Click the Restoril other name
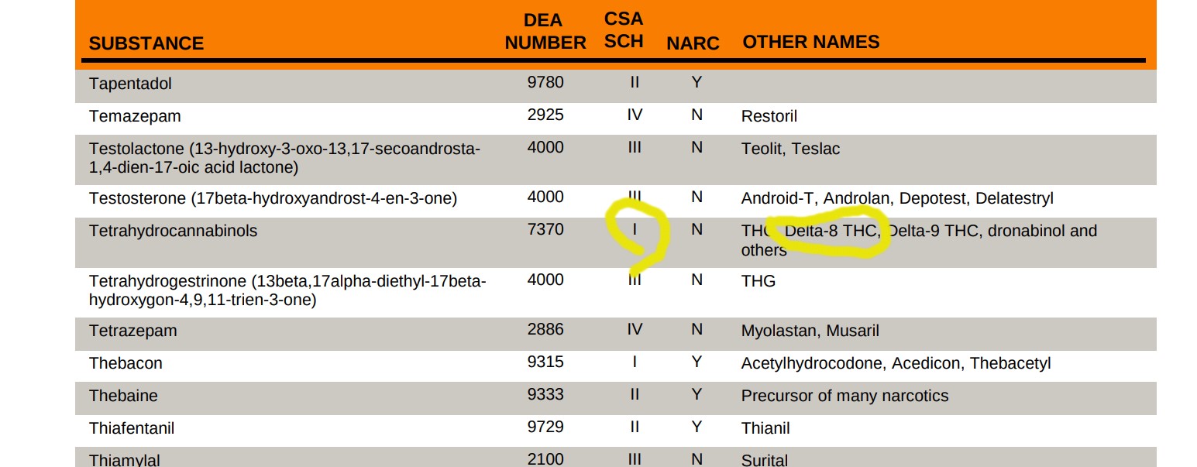Screen dimensions: 1197x467 tap(769, 116)
